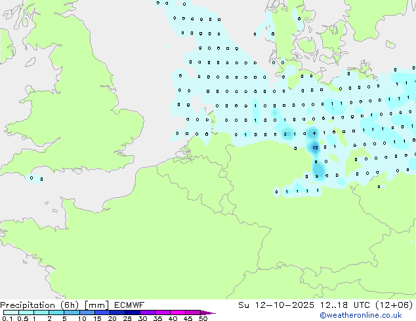Screen dimensions: 416x321
Task: Click the legend label "10"
Action: tap(82, 318)
